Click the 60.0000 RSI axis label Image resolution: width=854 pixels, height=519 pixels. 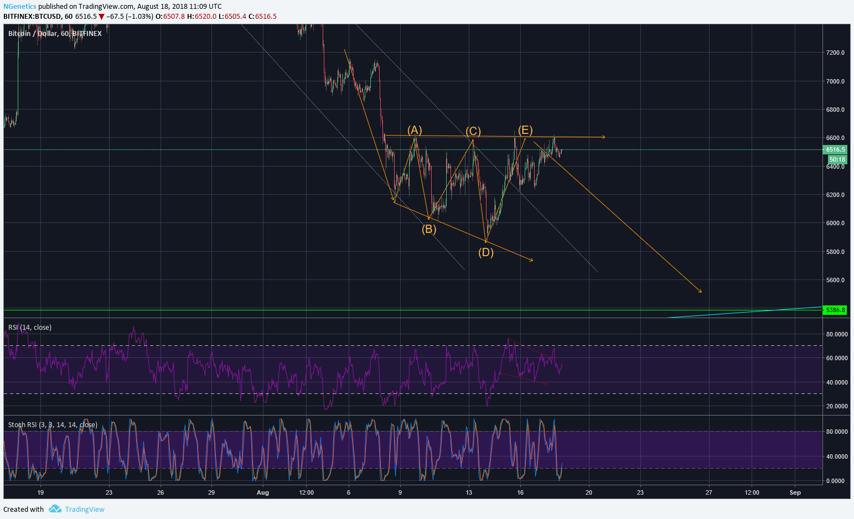(x=837, y=359)
